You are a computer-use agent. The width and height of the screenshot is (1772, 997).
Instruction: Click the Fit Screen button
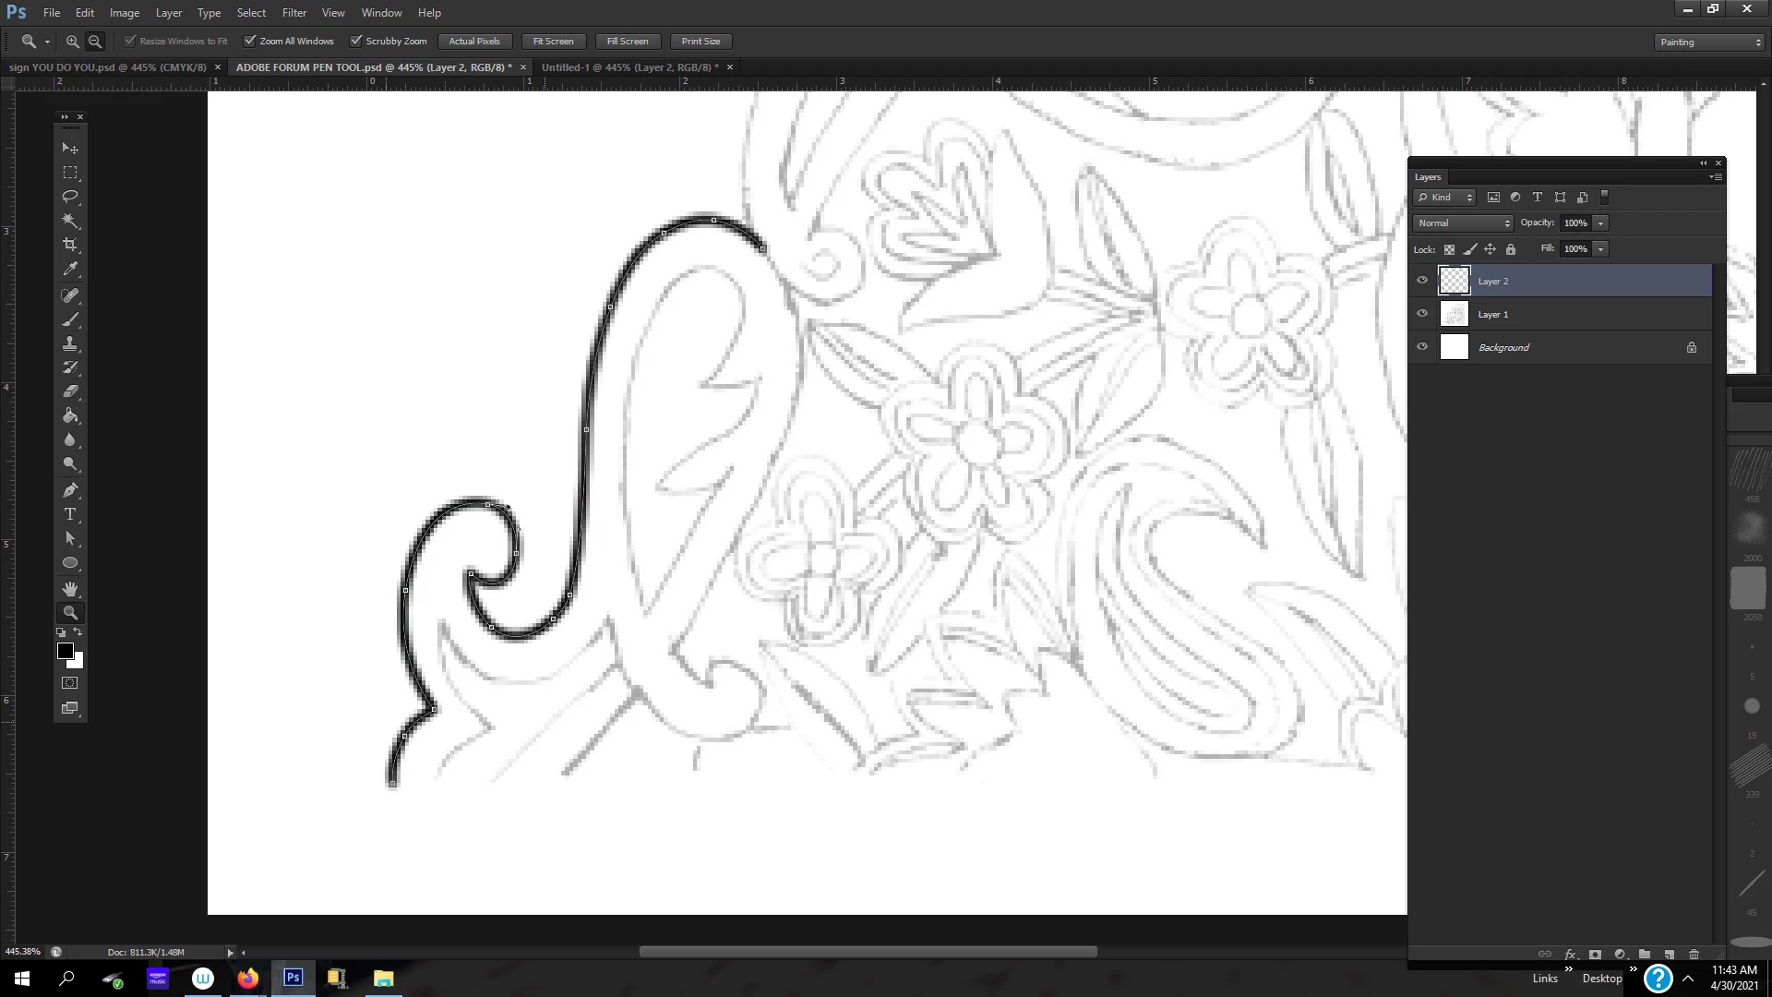[x=553, y=42]
